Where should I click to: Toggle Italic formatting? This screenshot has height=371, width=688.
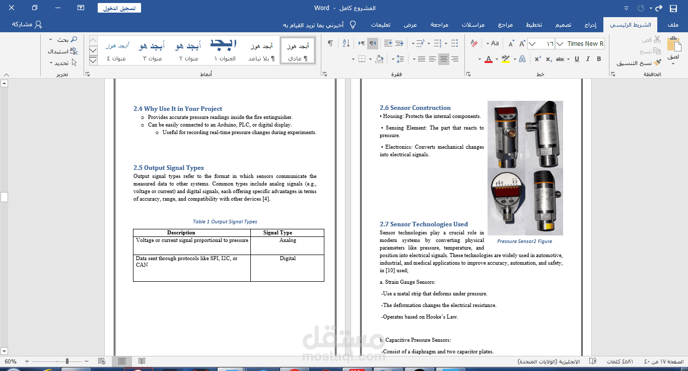click(588, 59)
